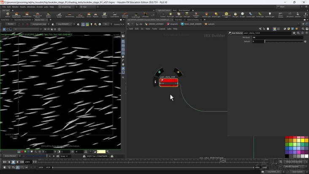Toggle the red channel display button
The width and height of the screenshot is (309, 174).
pos(22,152)
